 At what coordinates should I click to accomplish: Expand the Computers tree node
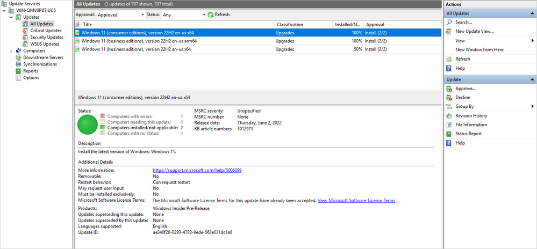point(11,51)
